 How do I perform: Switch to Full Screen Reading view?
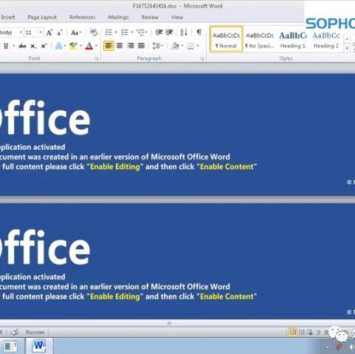point(302,333)
